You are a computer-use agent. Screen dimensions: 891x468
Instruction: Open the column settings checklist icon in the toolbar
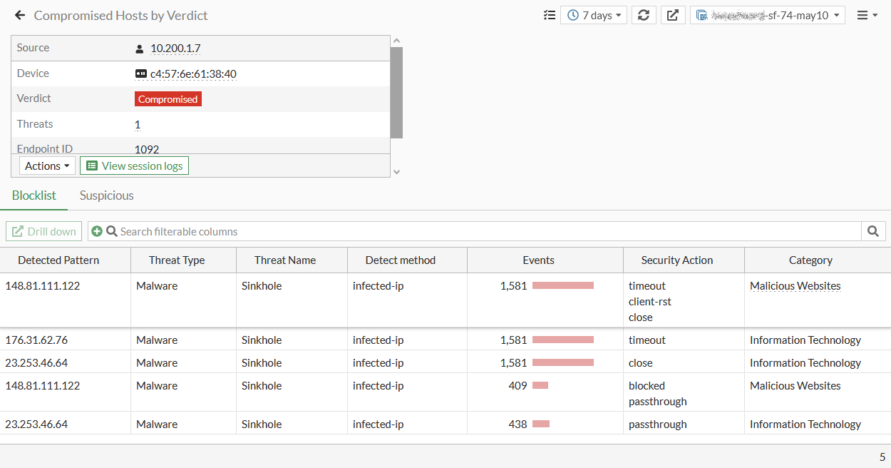(x=549, y=15)
